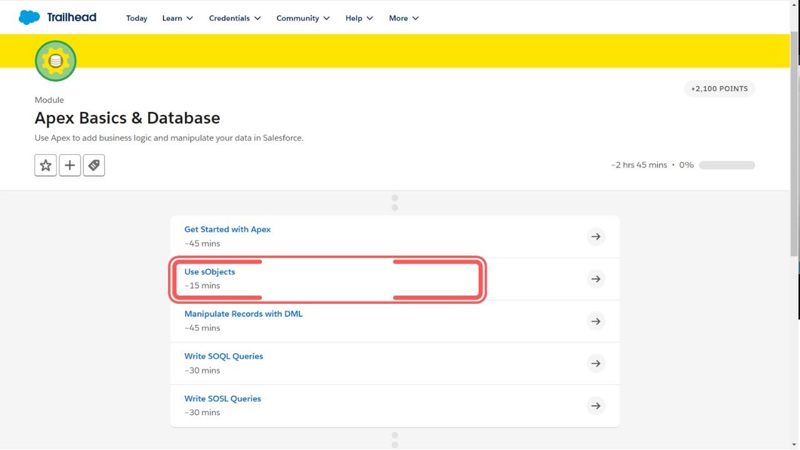The width and height of the screenshot is (800, 450).
Task: Open the Use sObjects unit link
Action: tap(209, 272)
